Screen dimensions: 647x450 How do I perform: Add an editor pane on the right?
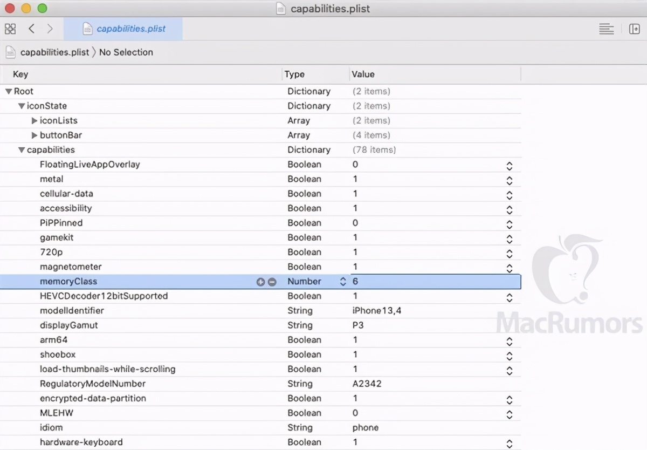coord(634,29)
